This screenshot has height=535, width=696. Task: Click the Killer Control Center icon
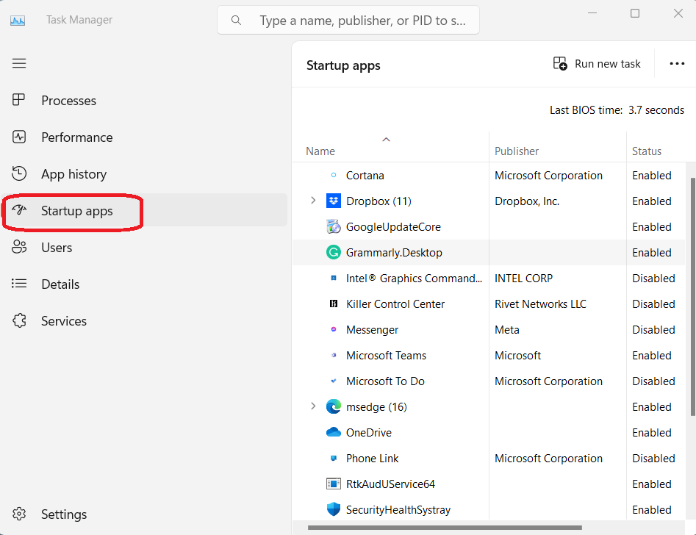[x=334, y=304]
